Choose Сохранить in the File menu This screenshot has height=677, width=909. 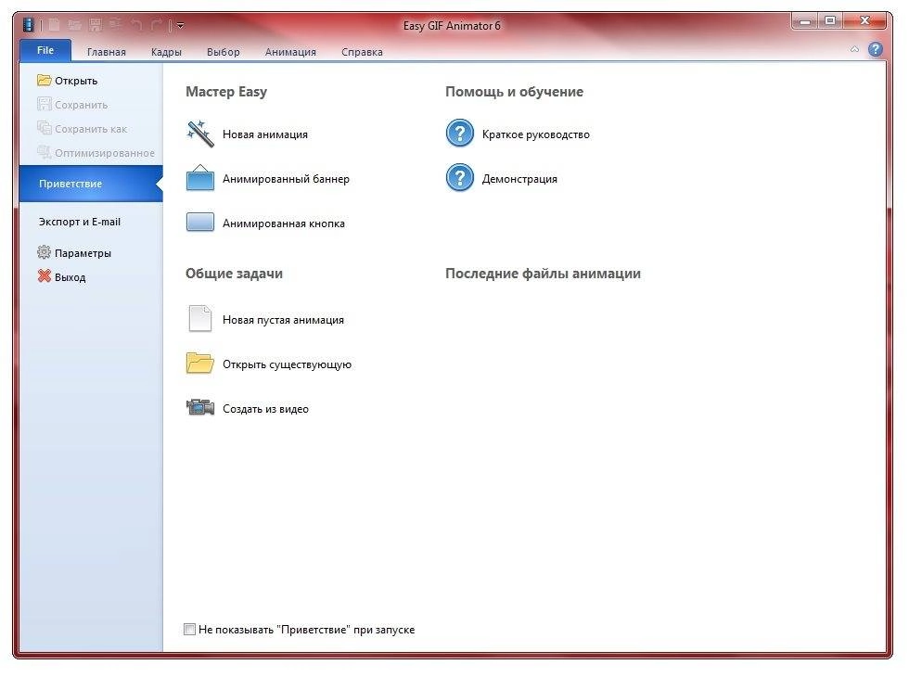coord(72,104)
